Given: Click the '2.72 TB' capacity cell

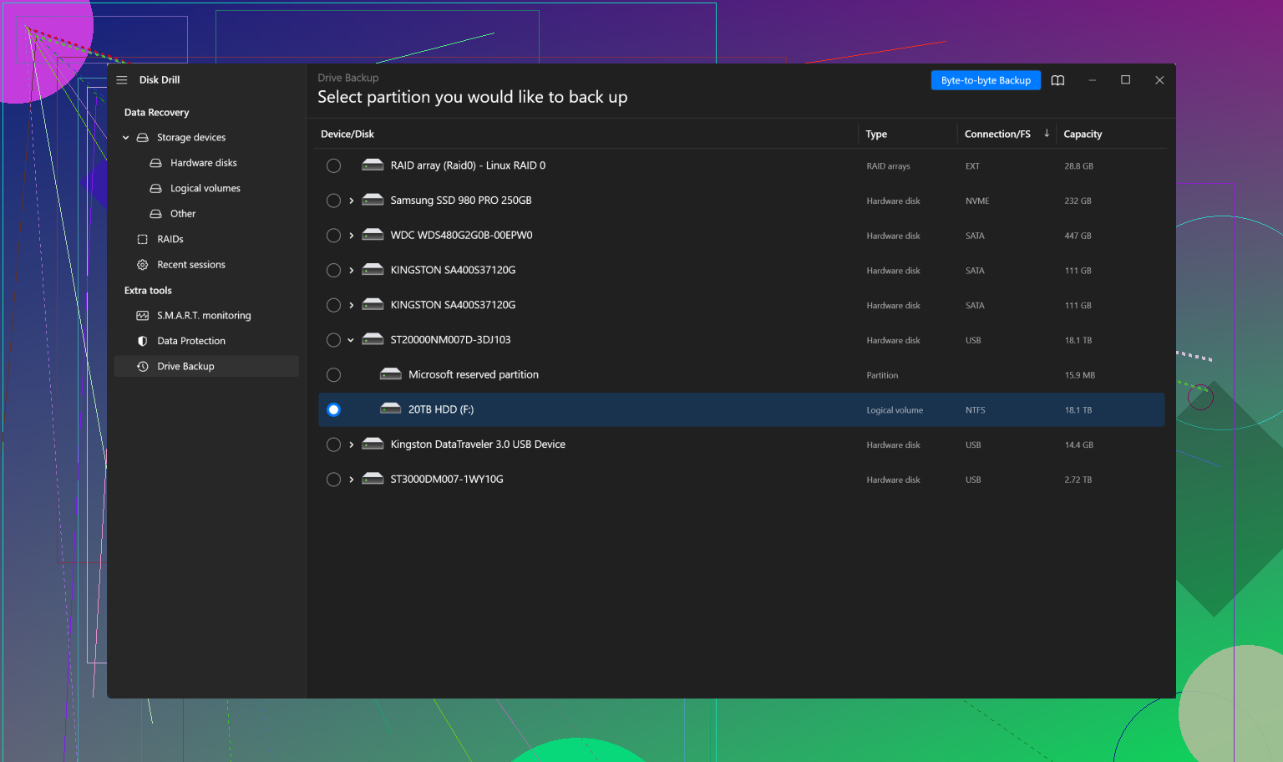Looking at the screenshot, I should [1078, 480].
